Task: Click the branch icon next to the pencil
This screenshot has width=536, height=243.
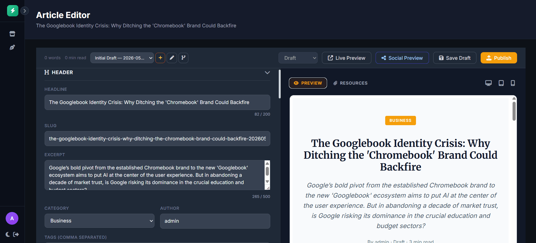Action: [x=183, y=58]
